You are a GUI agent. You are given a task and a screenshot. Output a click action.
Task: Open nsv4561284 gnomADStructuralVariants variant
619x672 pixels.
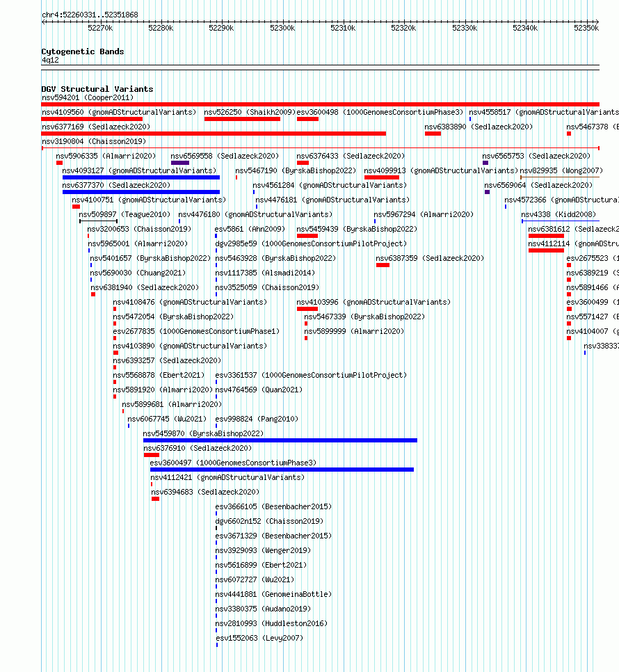click(330, 185)
